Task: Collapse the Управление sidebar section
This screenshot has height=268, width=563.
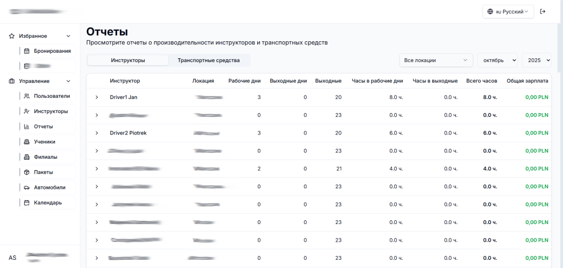Action: tap(68, 81)
